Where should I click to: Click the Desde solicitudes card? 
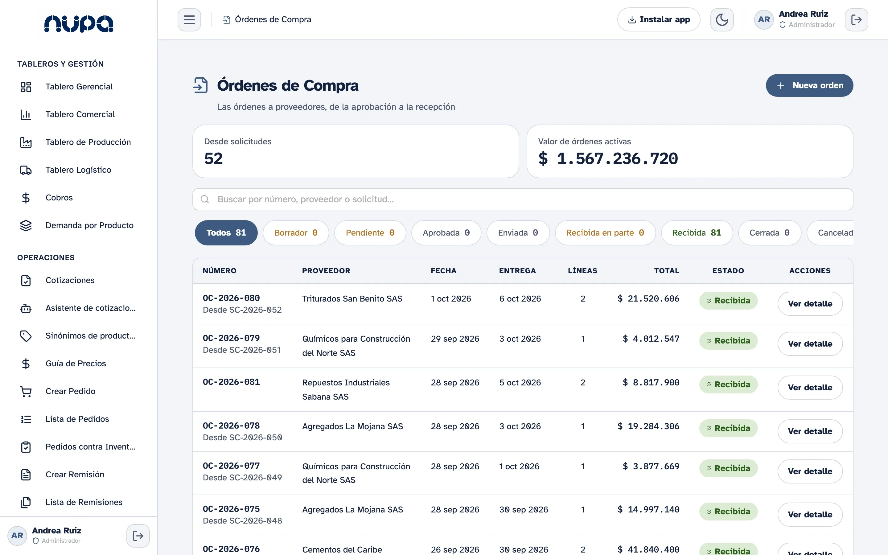pos(356,151)
